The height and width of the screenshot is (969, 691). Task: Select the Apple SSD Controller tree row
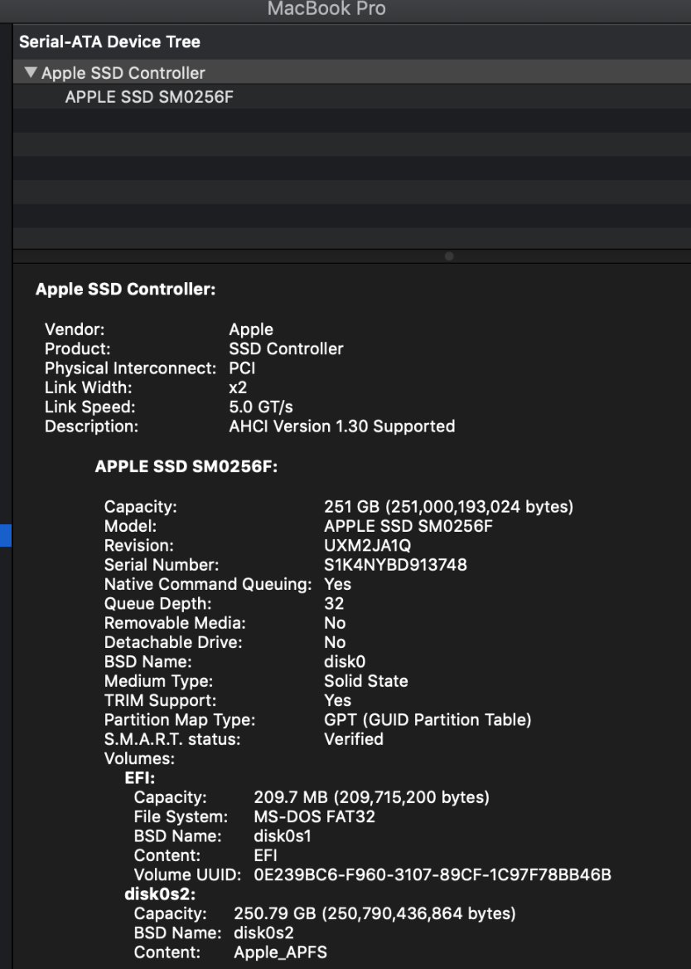[351, 72]
